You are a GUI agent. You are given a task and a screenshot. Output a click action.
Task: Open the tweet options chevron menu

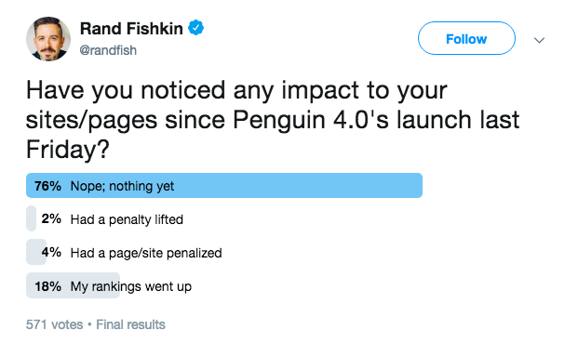539,40
